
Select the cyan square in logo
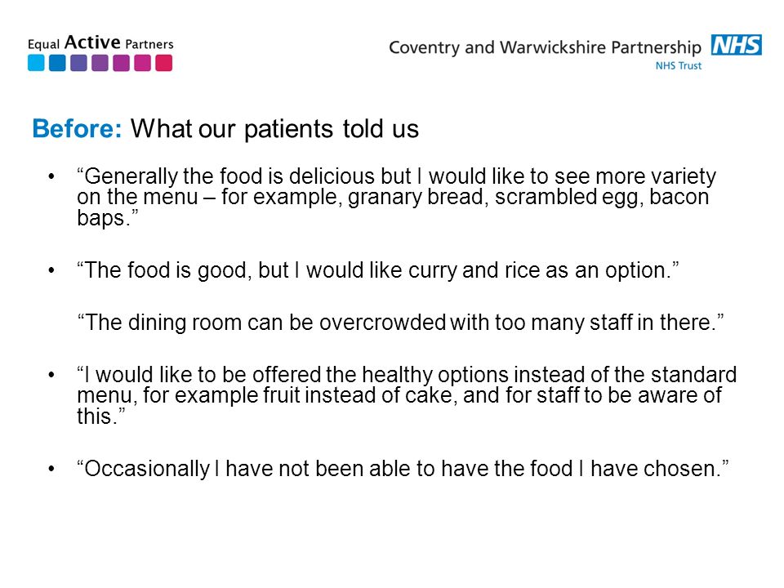point(36,63)
